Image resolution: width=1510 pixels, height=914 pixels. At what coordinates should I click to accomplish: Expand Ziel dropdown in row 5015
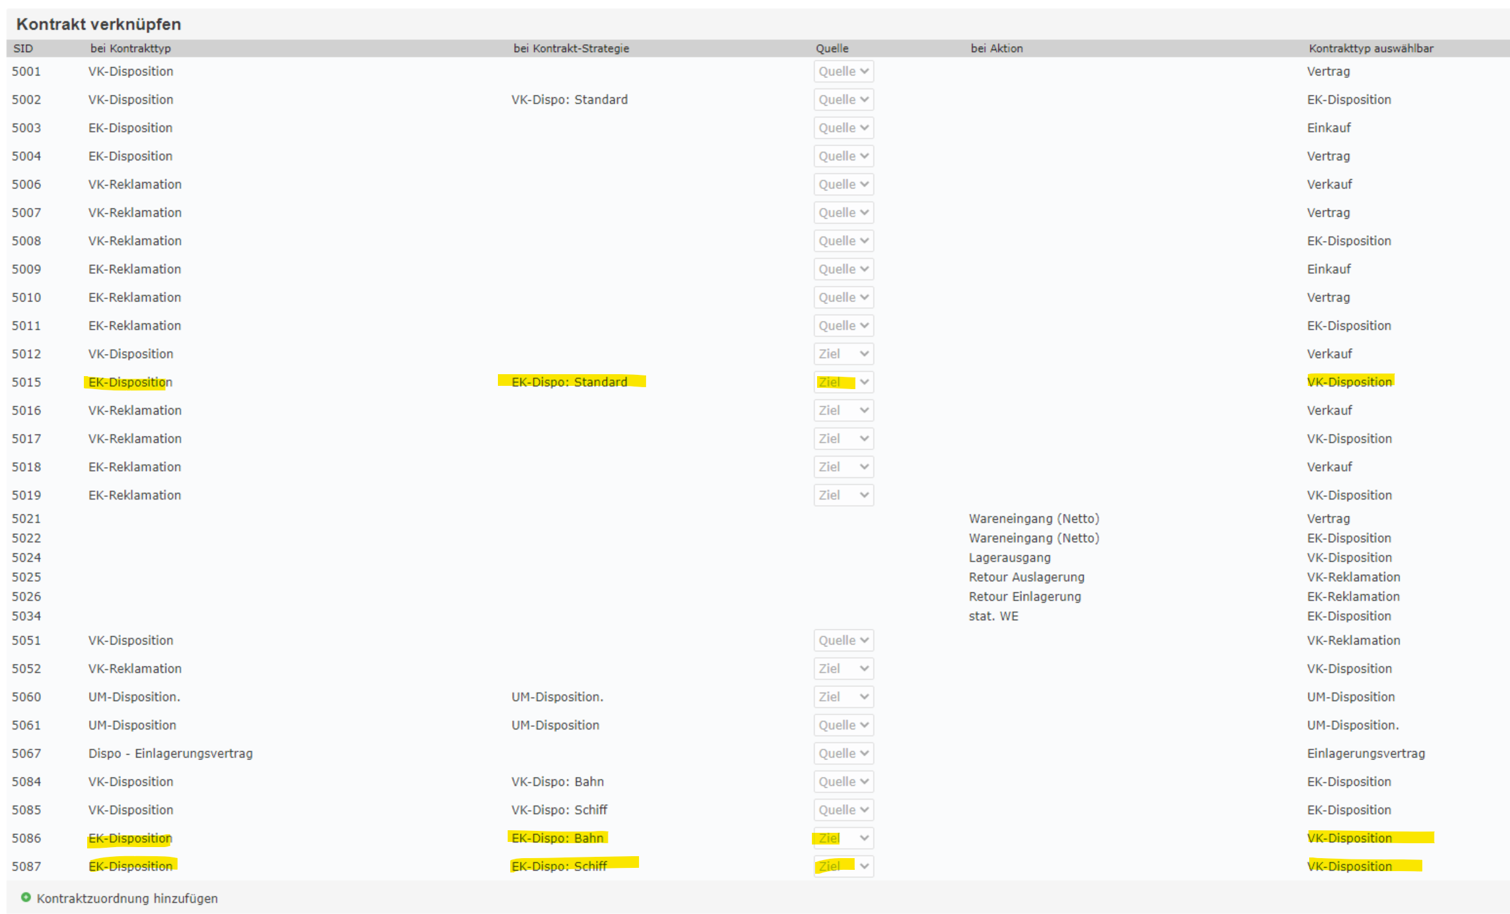pyautogui.click(x=843, y=382)
